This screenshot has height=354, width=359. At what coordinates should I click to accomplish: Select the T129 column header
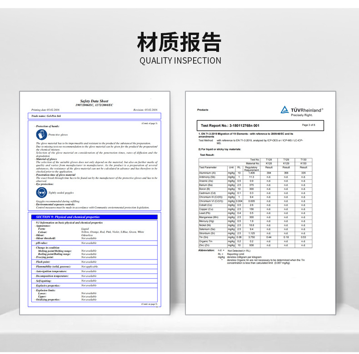click(286, 160)
